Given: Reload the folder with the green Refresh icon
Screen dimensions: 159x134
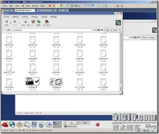Looking at the screenshot, I should [x=39, y=22].
